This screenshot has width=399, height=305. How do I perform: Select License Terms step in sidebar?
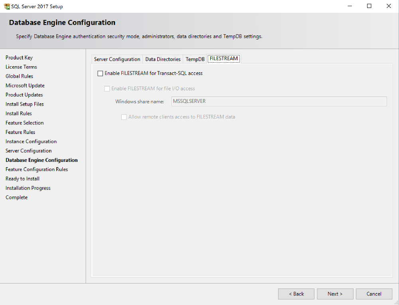tap(21, 67)
